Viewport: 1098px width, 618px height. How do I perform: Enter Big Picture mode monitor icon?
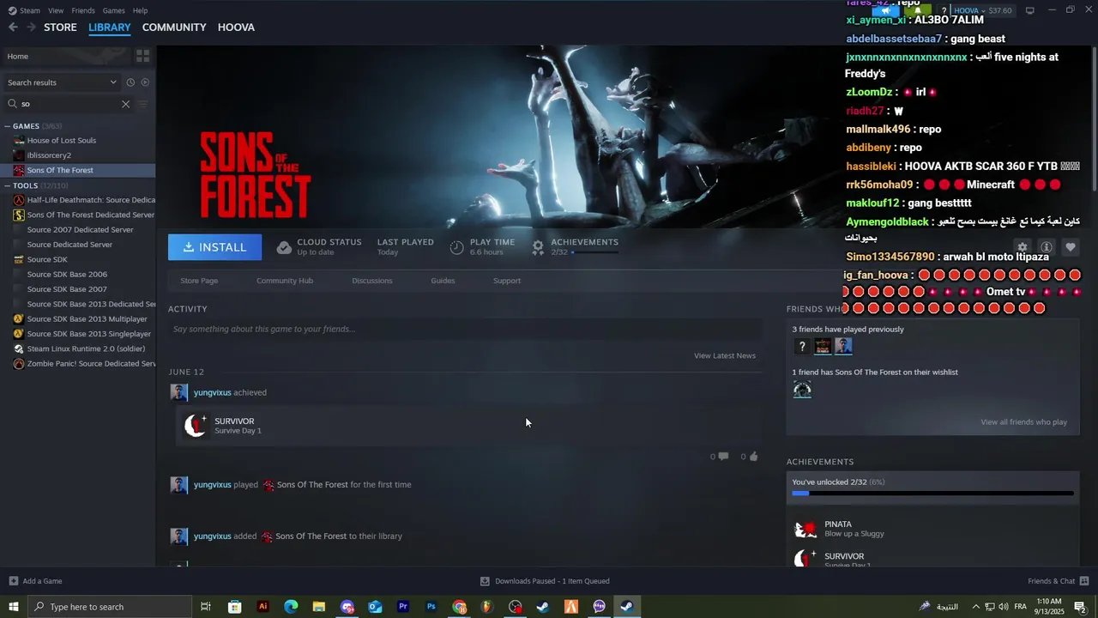(1029, 10)
